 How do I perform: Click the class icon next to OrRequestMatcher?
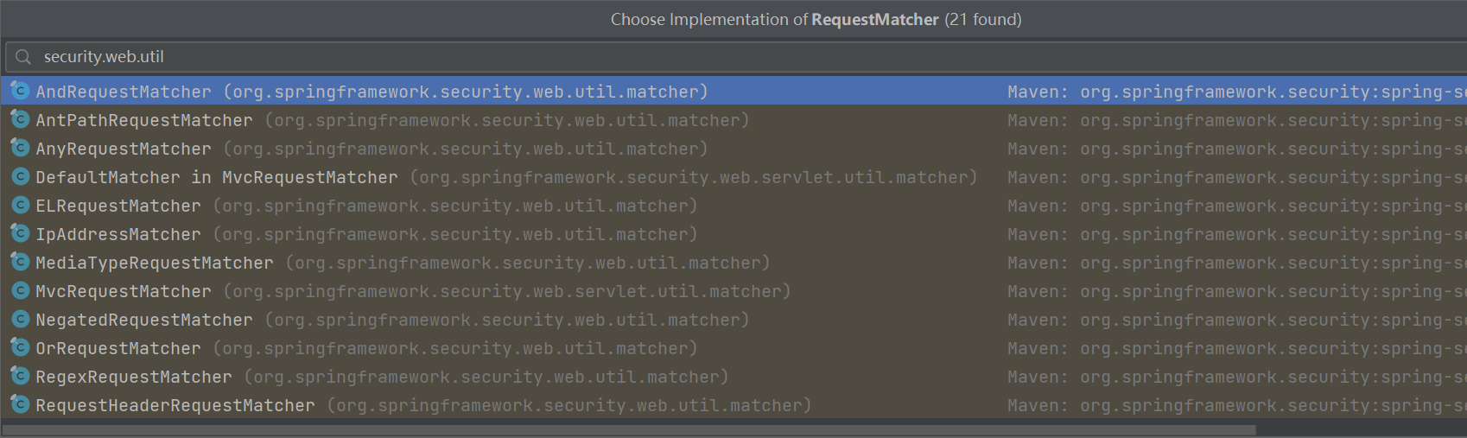tap(20, 347)
